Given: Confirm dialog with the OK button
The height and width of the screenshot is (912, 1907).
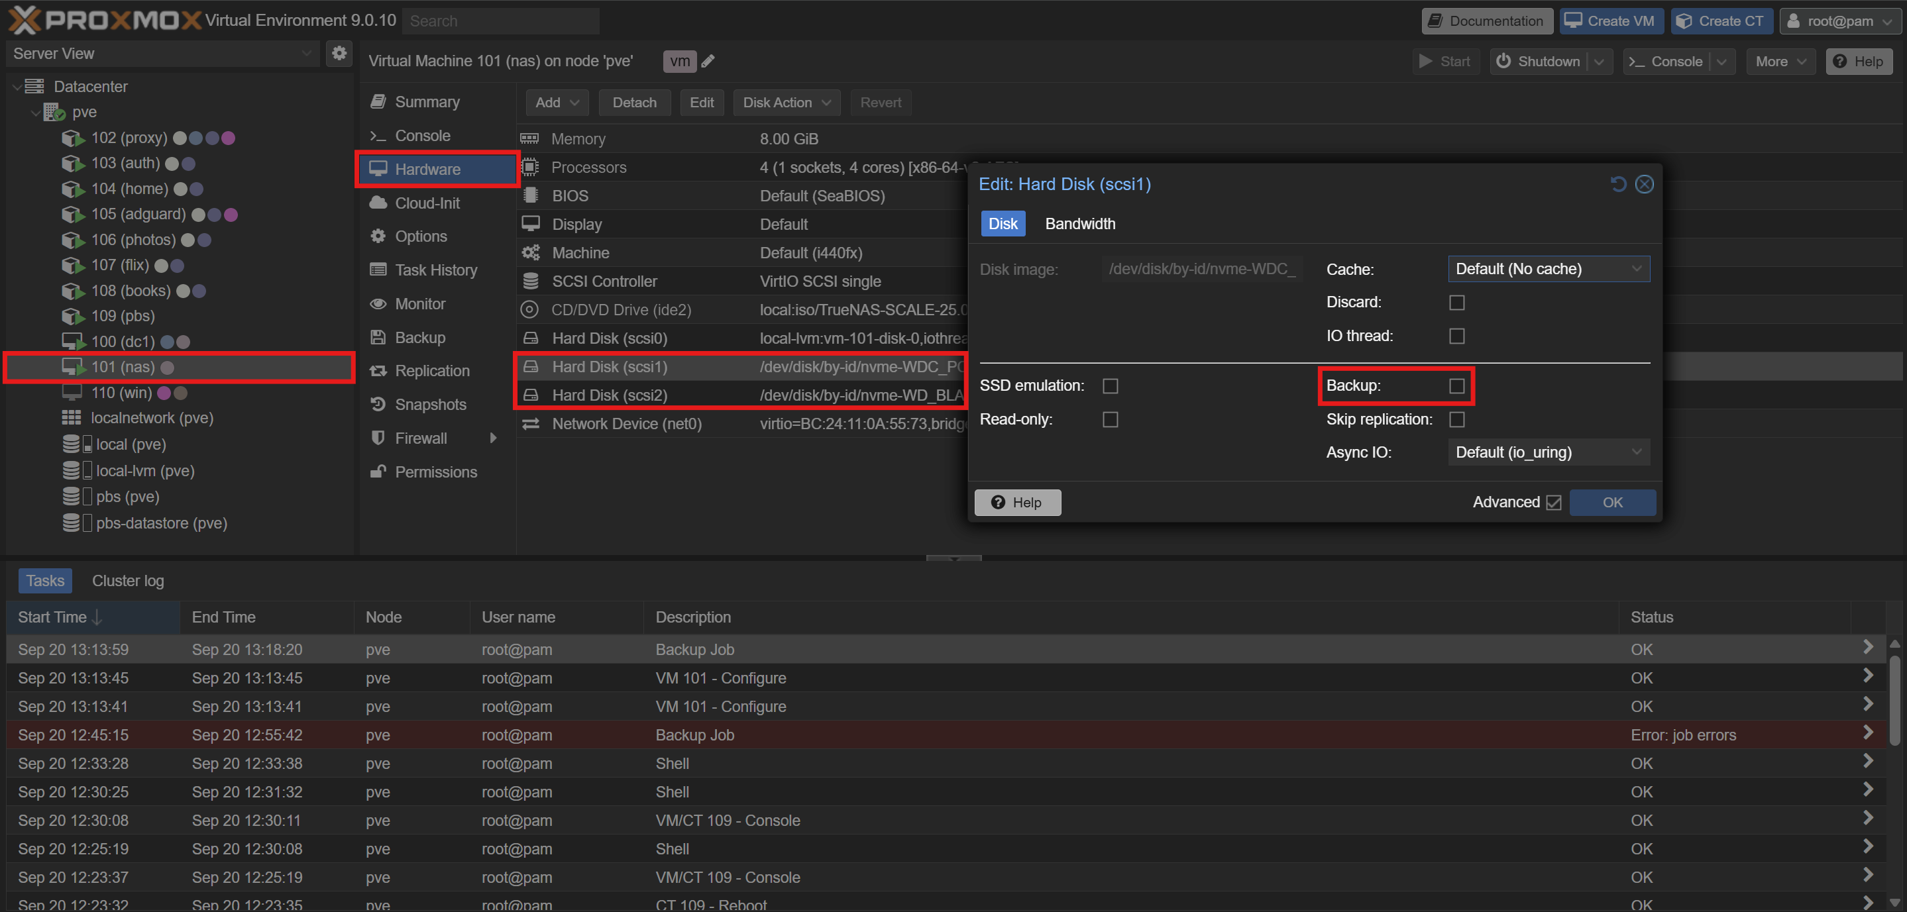Looking at the screenshot, I should coord(1611,502).
